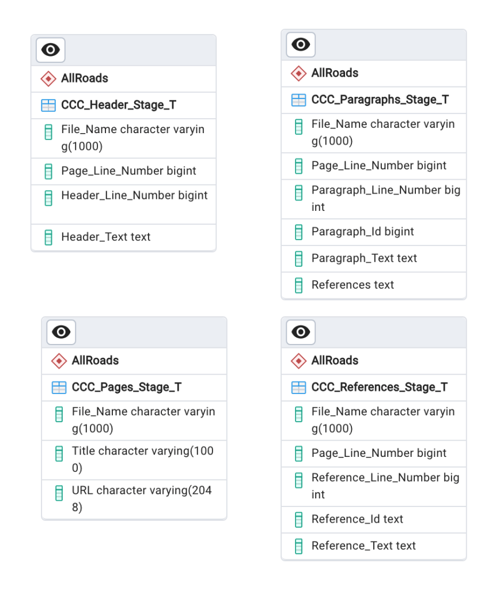Select the References text column
The width and height of the screenshot is (500, 590).
click(353, 285)
